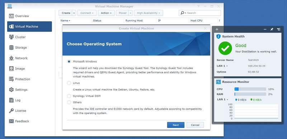Click the Image sidebar icon
This screenshot has width=287, height=139.
pyautogui.click(x=11, y=69)
